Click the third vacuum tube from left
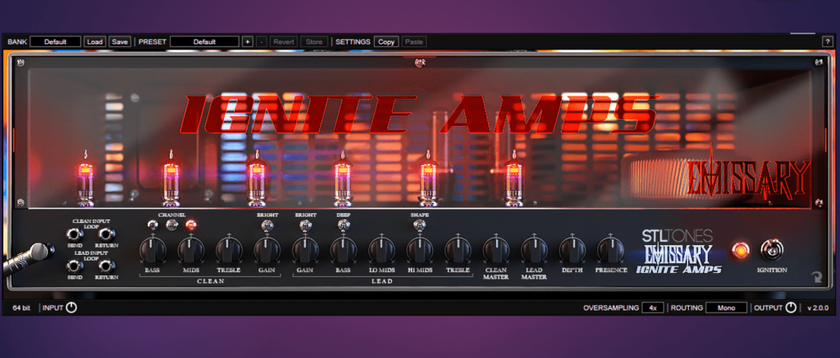 click(x=257, y=179)
